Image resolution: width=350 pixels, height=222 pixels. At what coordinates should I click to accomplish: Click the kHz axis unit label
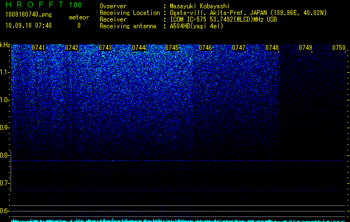tap(5, 45)
